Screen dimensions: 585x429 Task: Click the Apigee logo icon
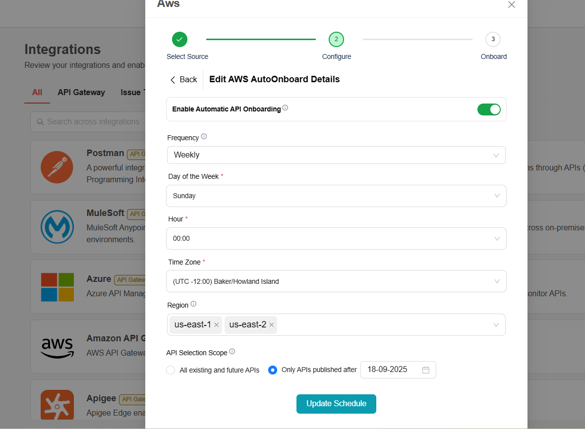(57, 405)
